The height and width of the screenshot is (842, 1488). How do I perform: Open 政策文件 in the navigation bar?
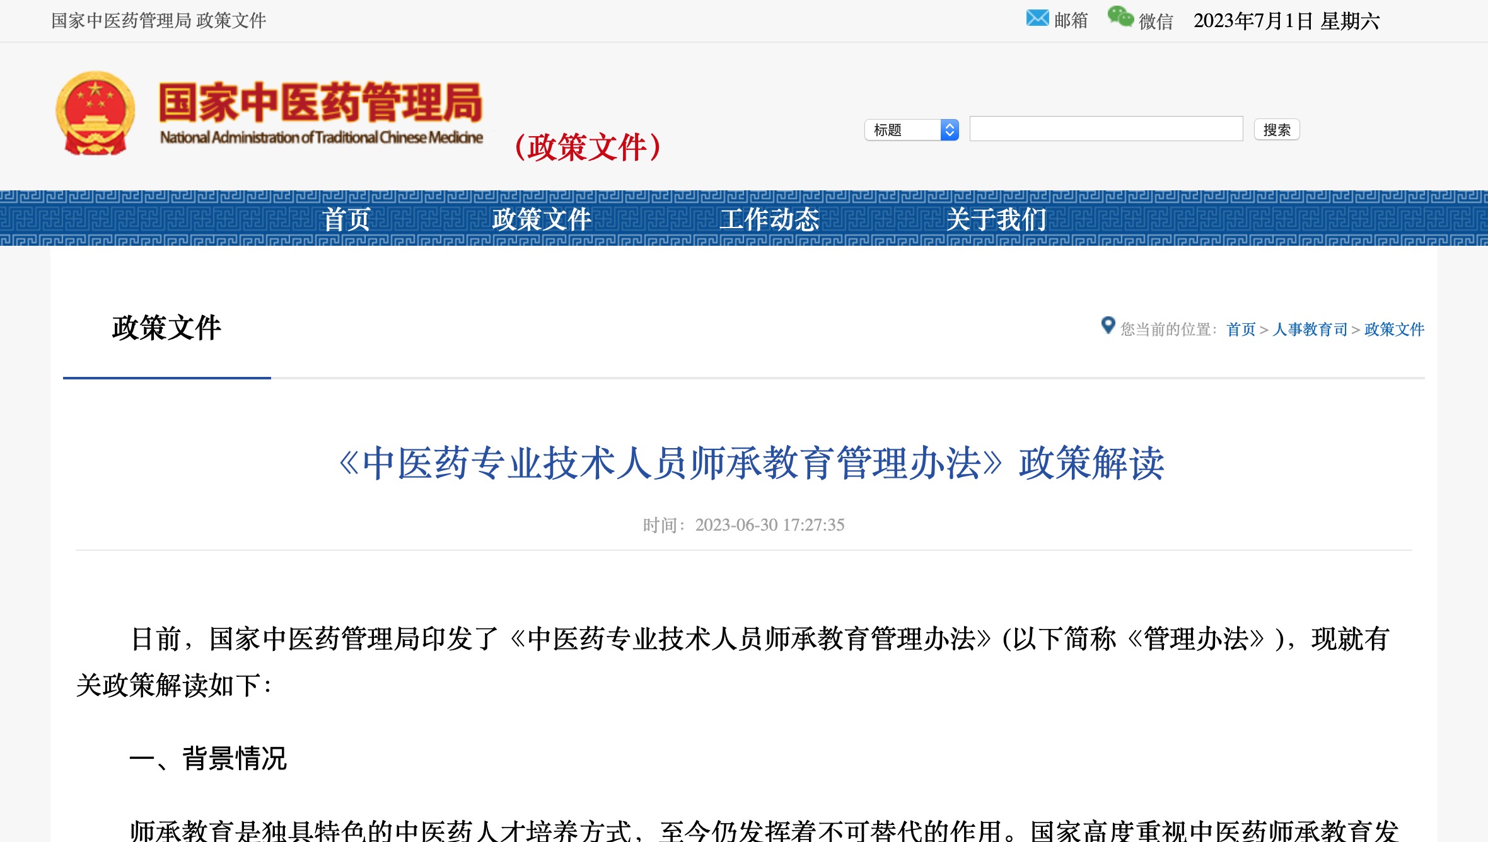point(542,219)
